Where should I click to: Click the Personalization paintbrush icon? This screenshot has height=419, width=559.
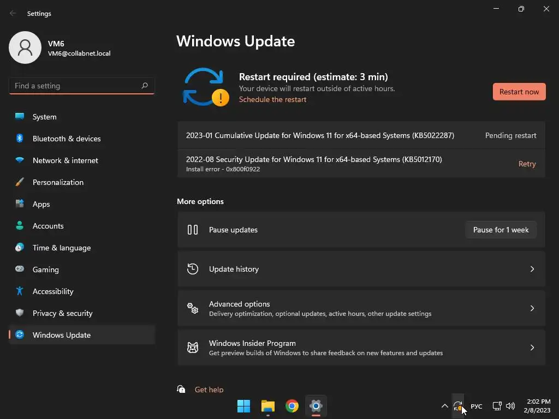point(20,182)
